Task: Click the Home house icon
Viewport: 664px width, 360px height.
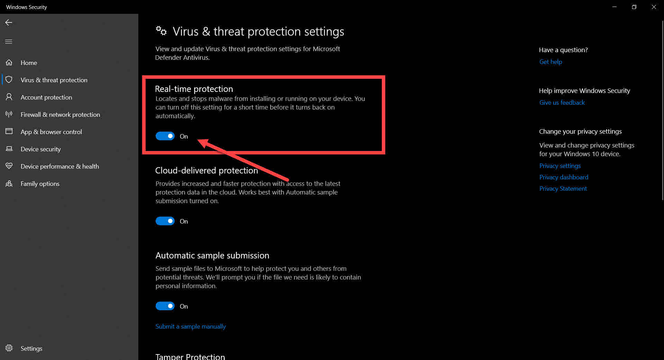Action: 9,63
